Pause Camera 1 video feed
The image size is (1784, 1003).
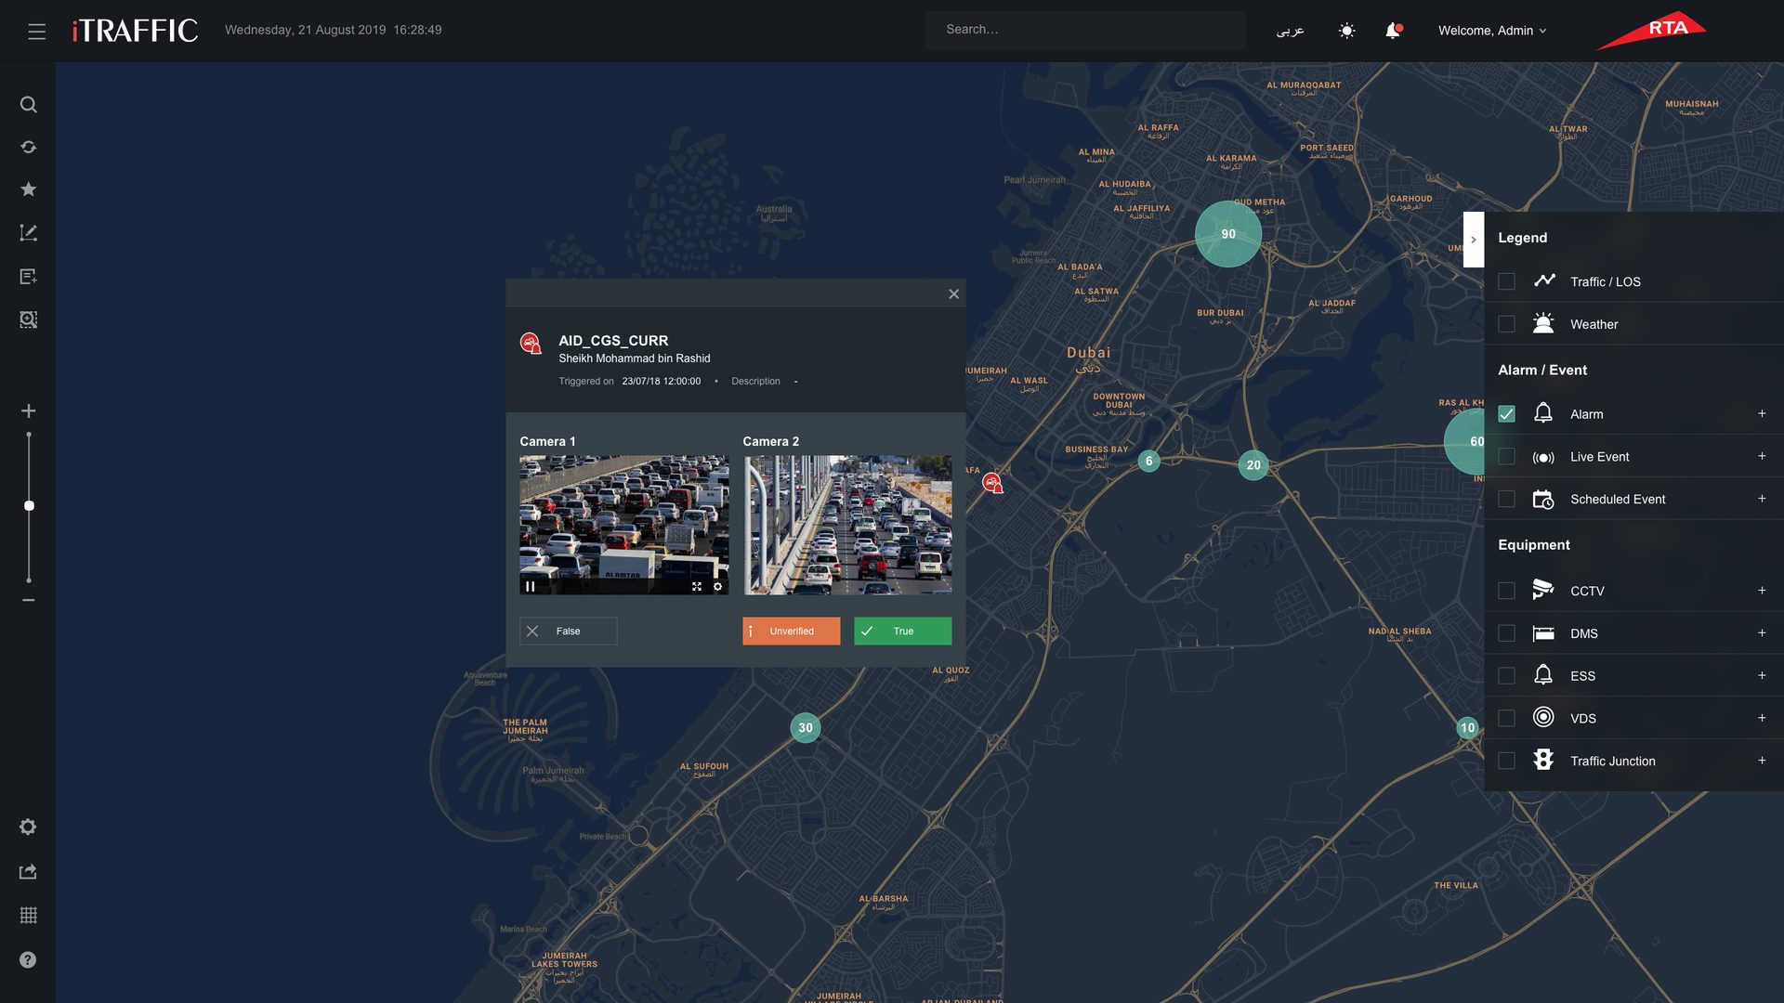click(x=531, y=586)
